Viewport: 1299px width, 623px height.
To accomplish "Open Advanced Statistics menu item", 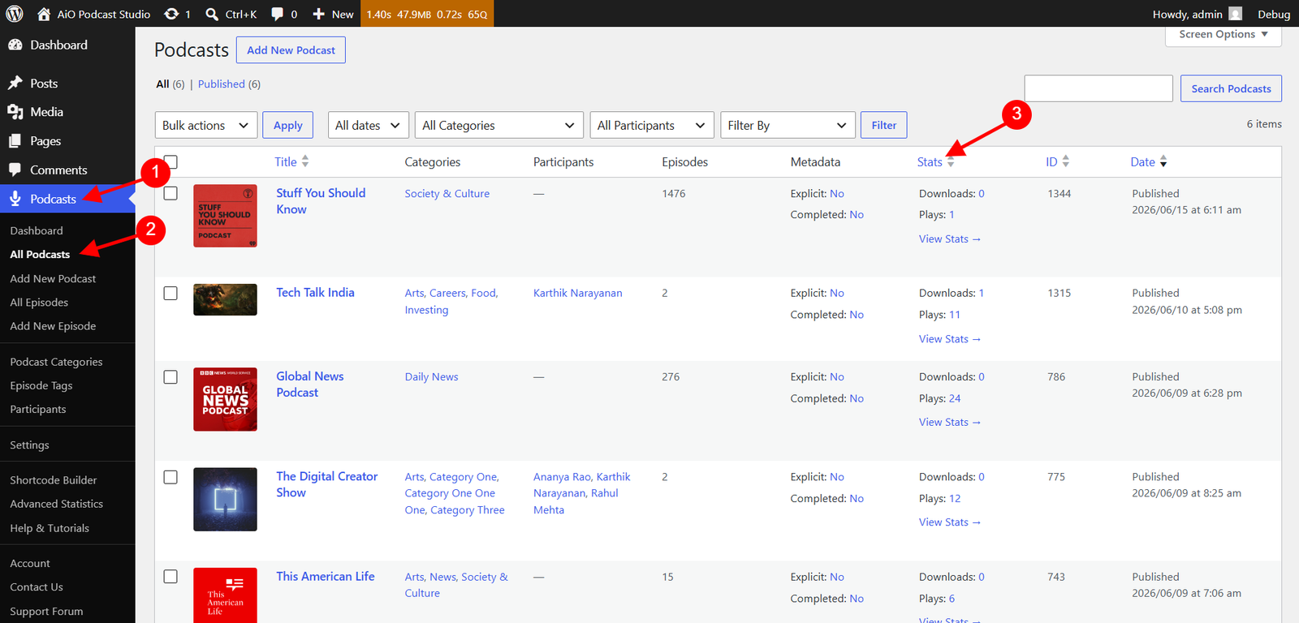I will pos(57,504).
